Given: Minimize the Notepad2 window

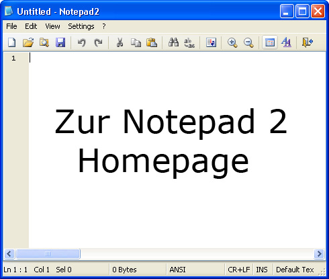Looking at the screenshot, I should (x=287, y=11).
